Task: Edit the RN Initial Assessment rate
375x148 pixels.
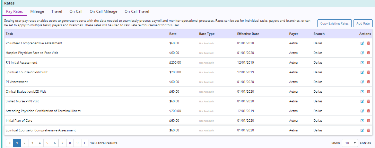Action: click(x=363, y=63)
